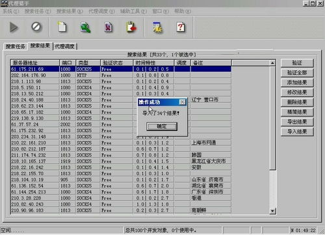Select the row noted 湖北省 襄樊市
This screenshot has height=235, width=325.
click(121, 186)
